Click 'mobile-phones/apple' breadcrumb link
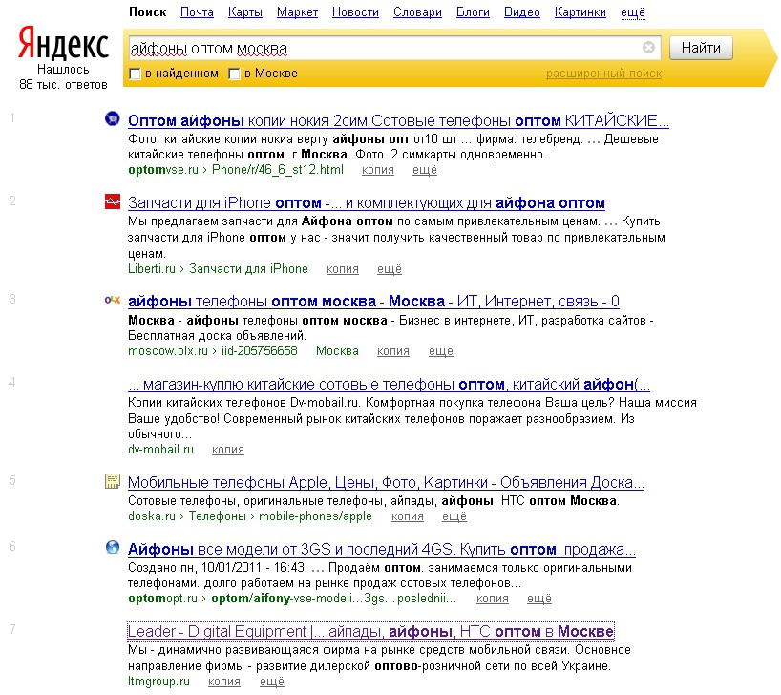The width and height of the screenshot is (781, 695). (315, 516)
